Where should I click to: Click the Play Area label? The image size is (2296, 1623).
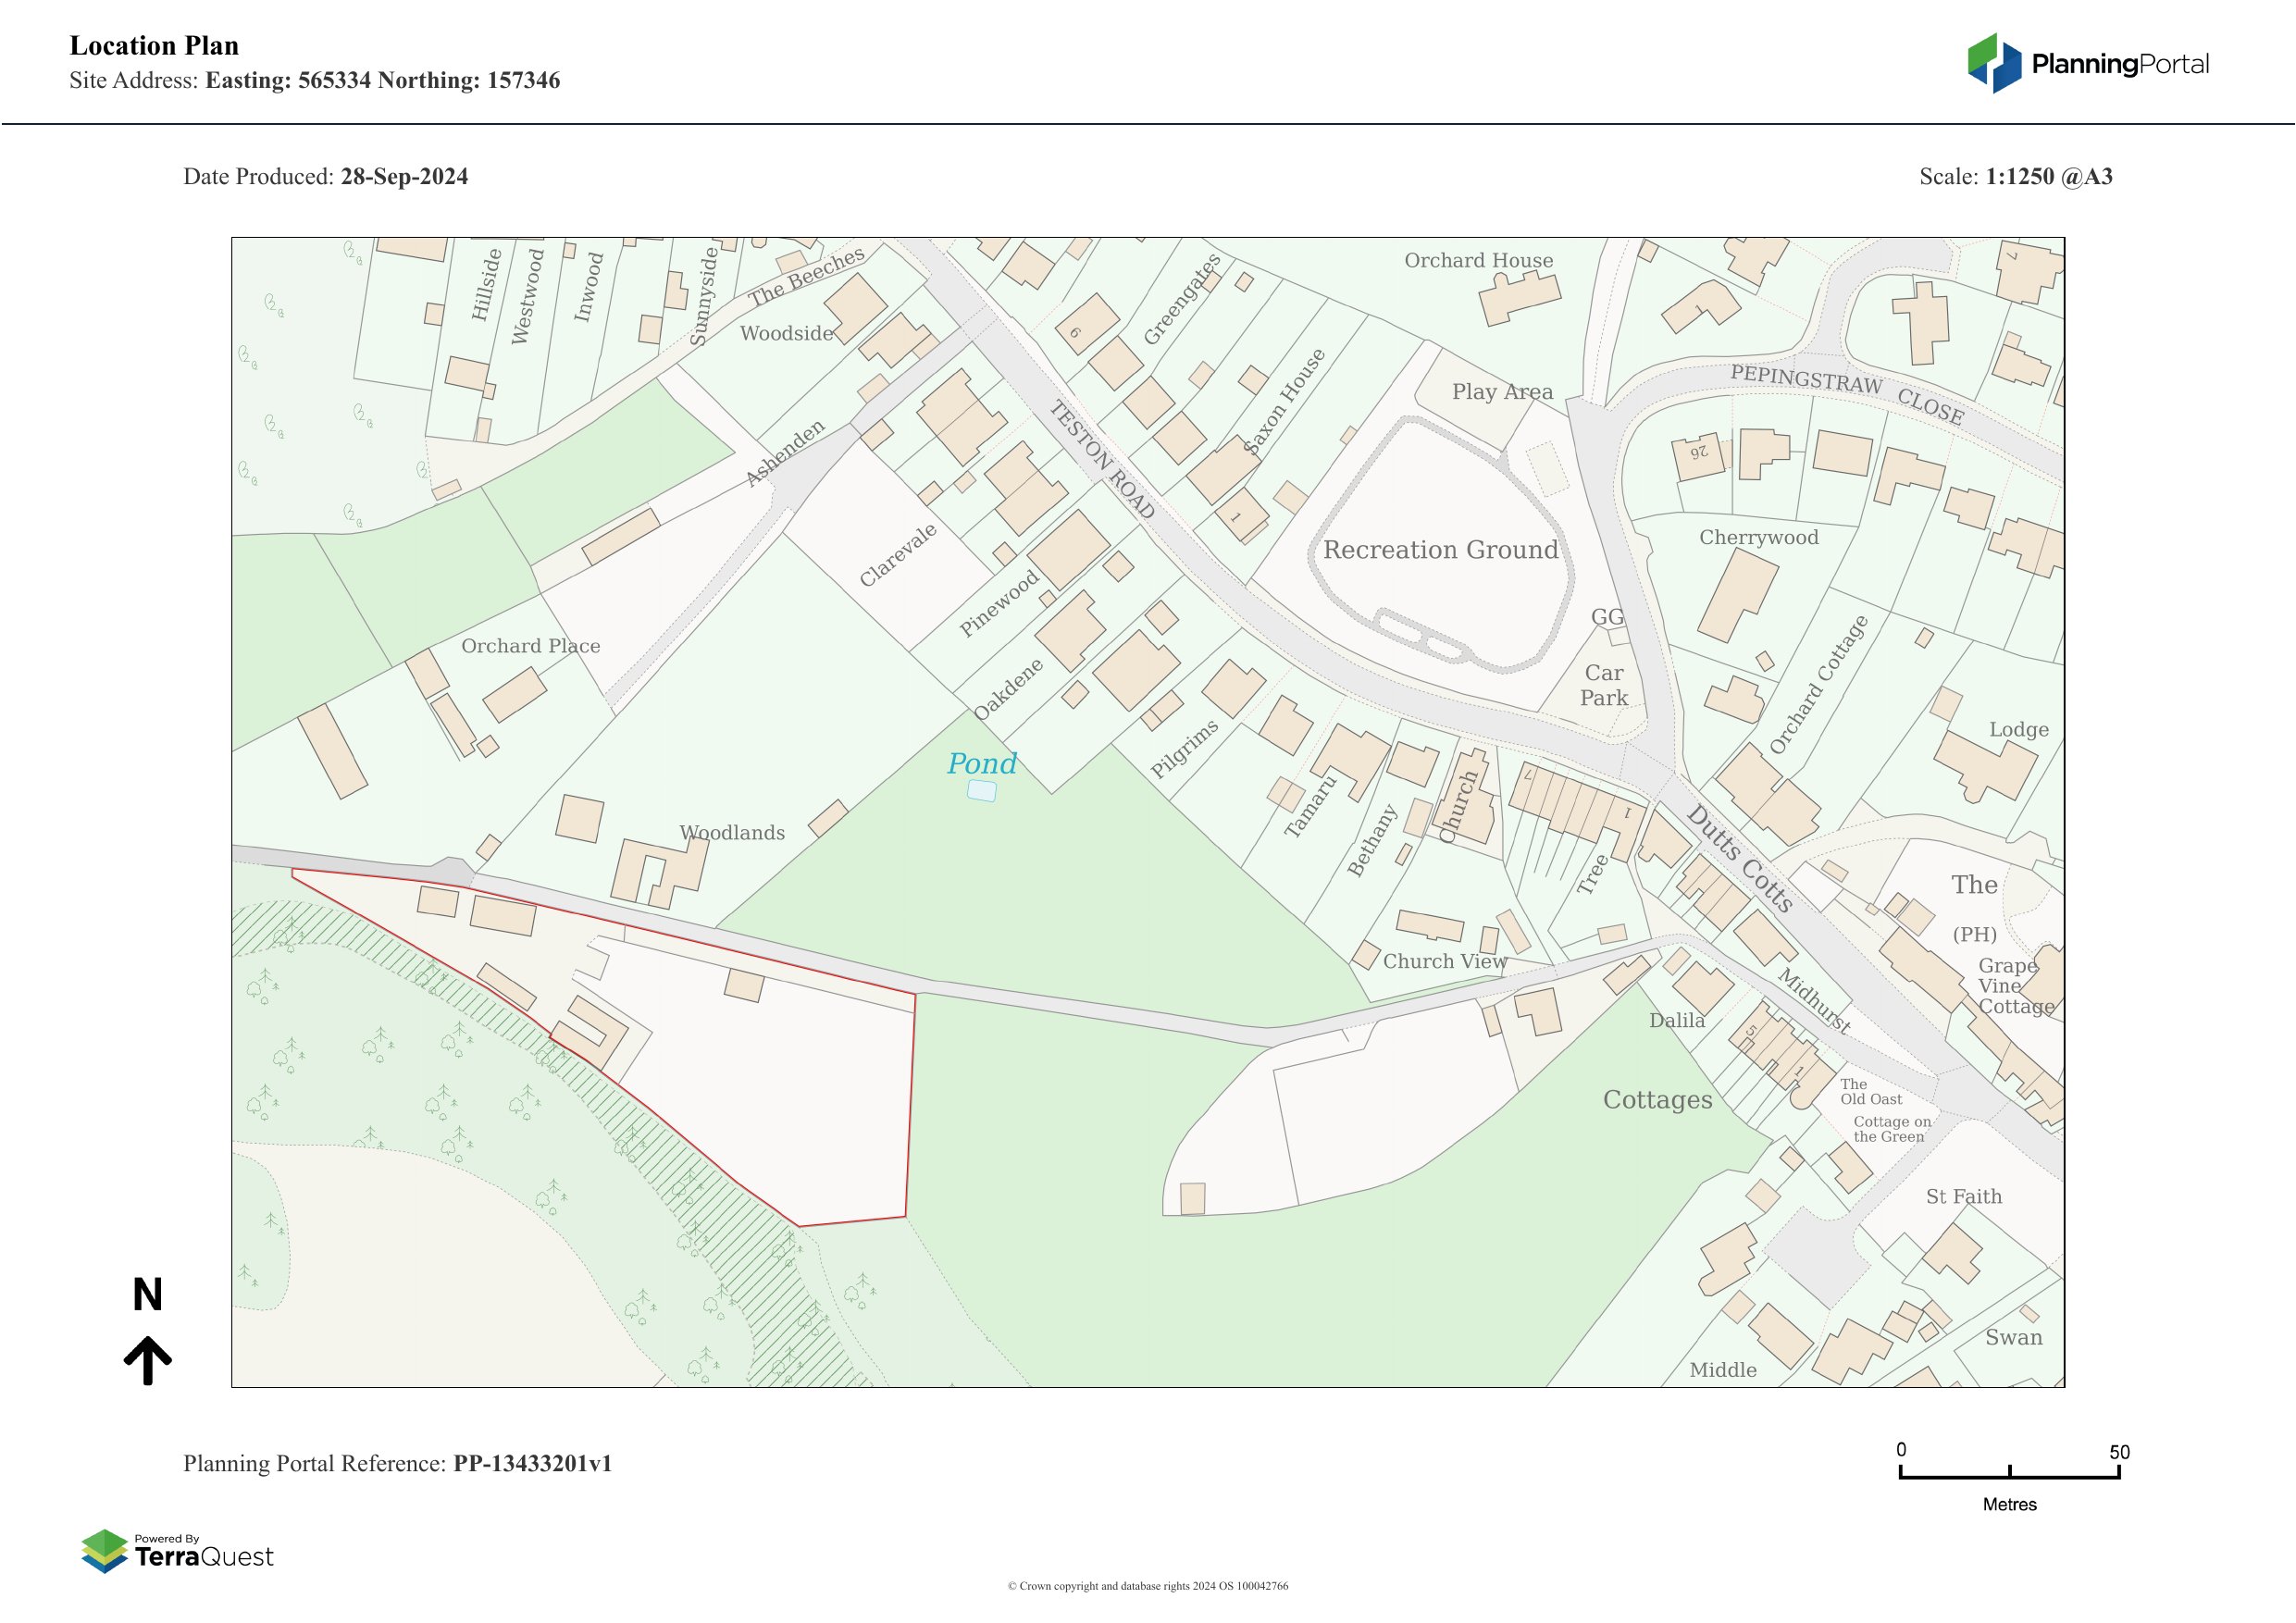[1502, 392]
